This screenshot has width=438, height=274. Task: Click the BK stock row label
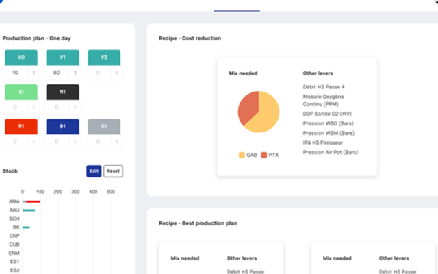click(16, 227)
